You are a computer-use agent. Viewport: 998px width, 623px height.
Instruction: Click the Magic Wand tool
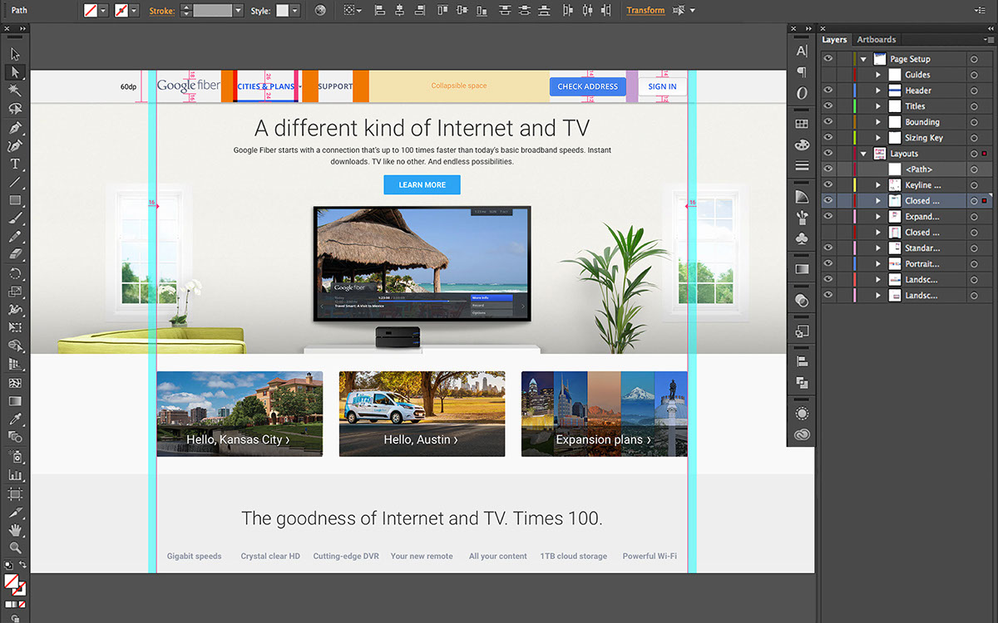click(15, 90)
